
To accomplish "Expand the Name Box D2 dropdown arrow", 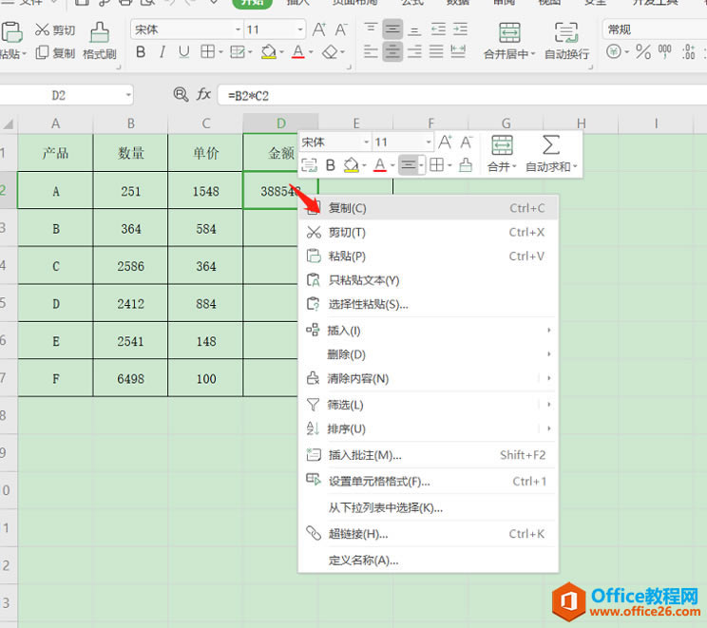I will (128, 95).
